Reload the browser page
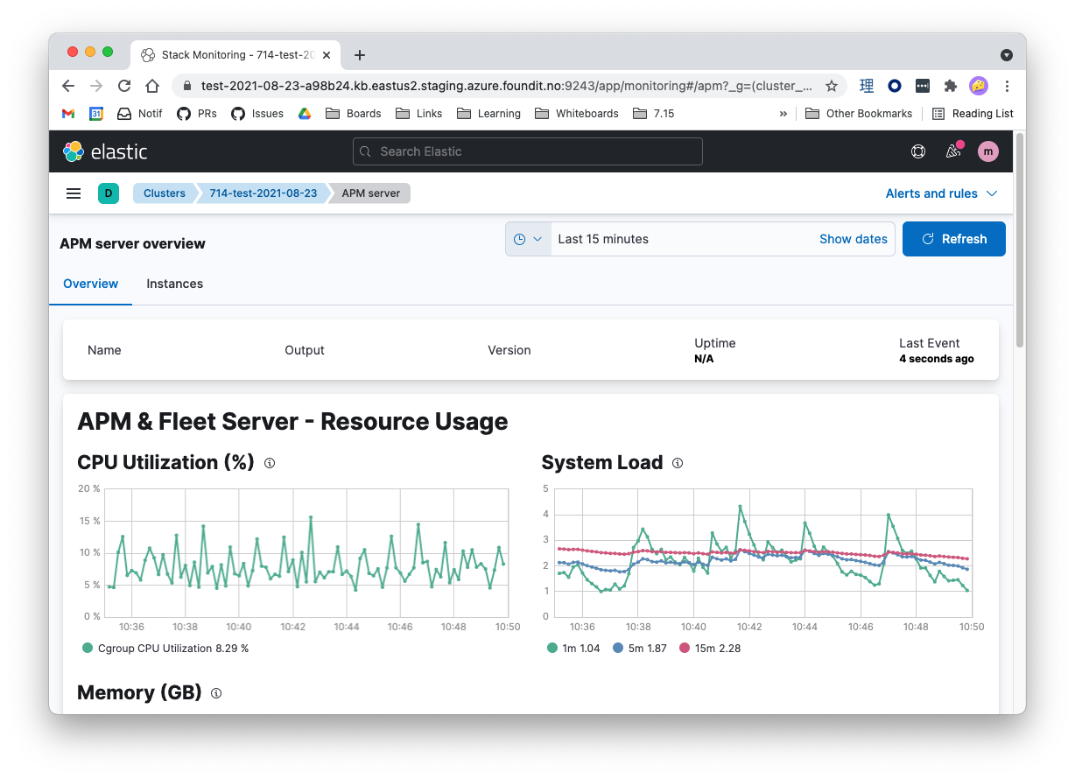1075x779 pixels. 124,86
